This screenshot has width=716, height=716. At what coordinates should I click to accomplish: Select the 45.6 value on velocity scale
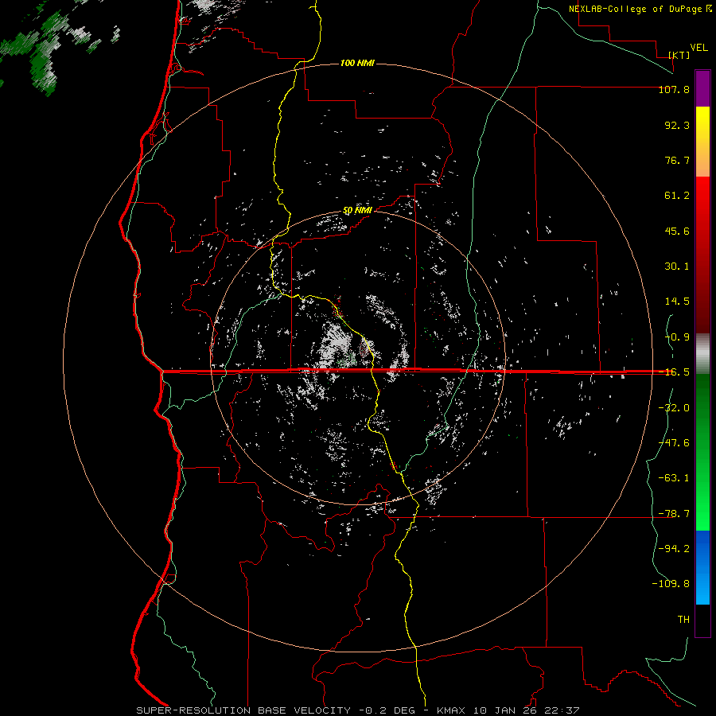click(677, 231)
